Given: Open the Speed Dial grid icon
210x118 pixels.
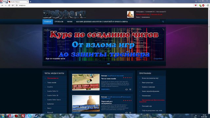Looking at the screenshot, I should click(13, 5).
